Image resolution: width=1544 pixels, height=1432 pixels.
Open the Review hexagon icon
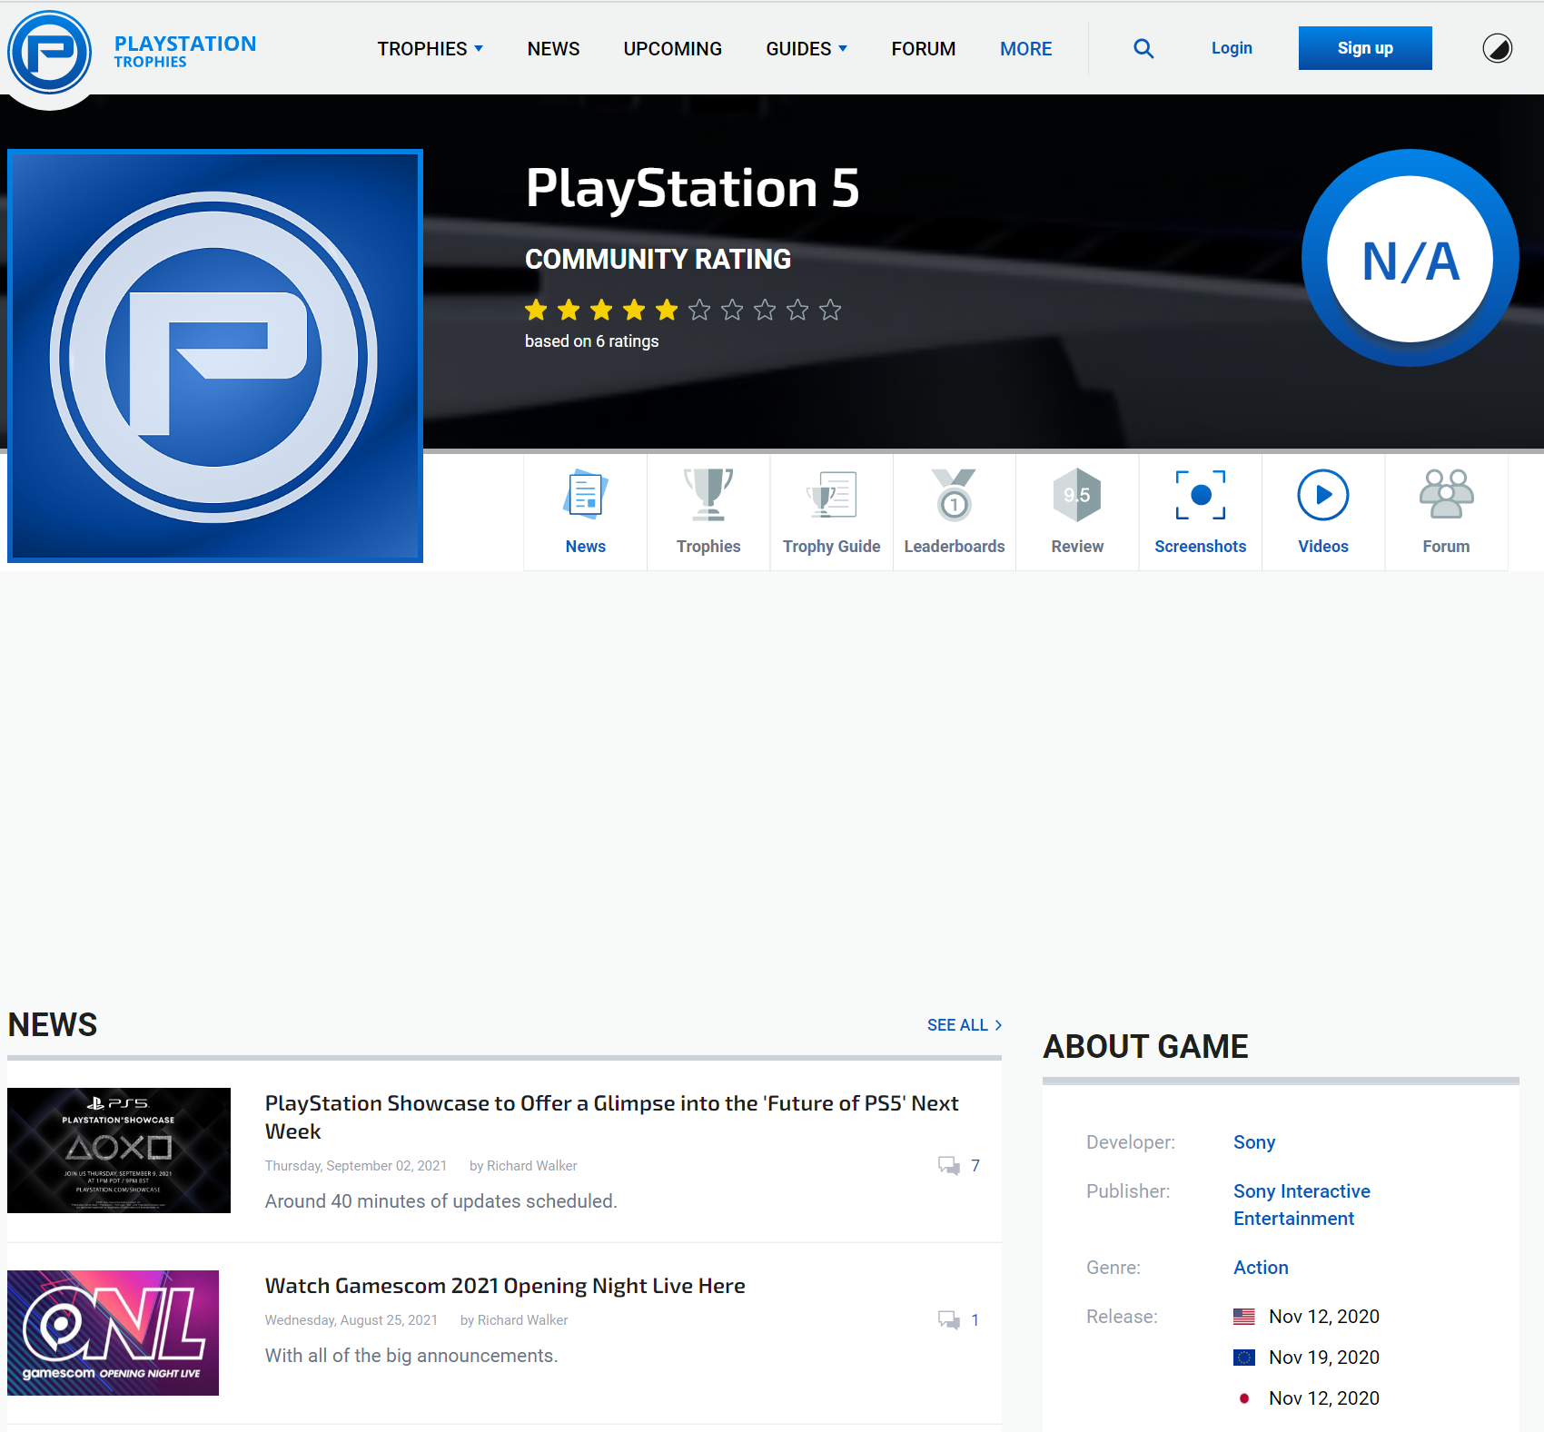(1077, 495)
